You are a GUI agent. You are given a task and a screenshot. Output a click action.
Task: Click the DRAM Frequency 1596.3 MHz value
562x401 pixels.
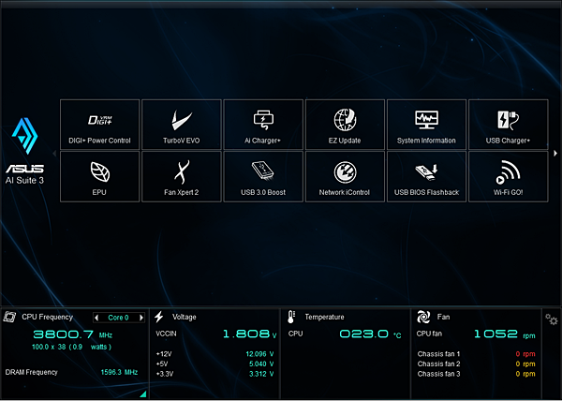(x=119, y=372)
